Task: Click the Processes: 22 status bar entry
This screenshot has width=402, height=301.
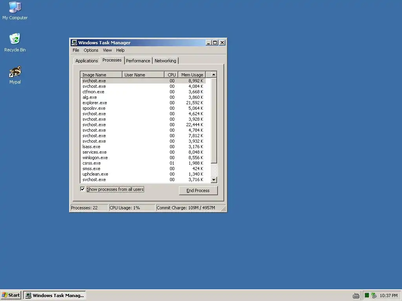Action: 89,208
